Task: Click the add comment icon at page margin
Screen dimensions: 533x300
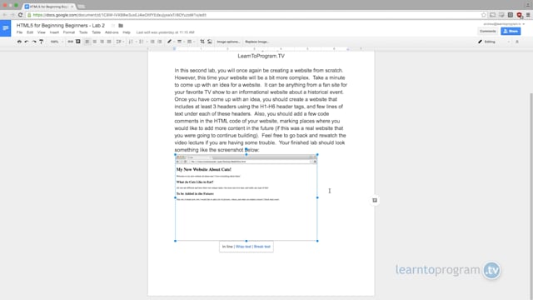Action: click(375, 200)
